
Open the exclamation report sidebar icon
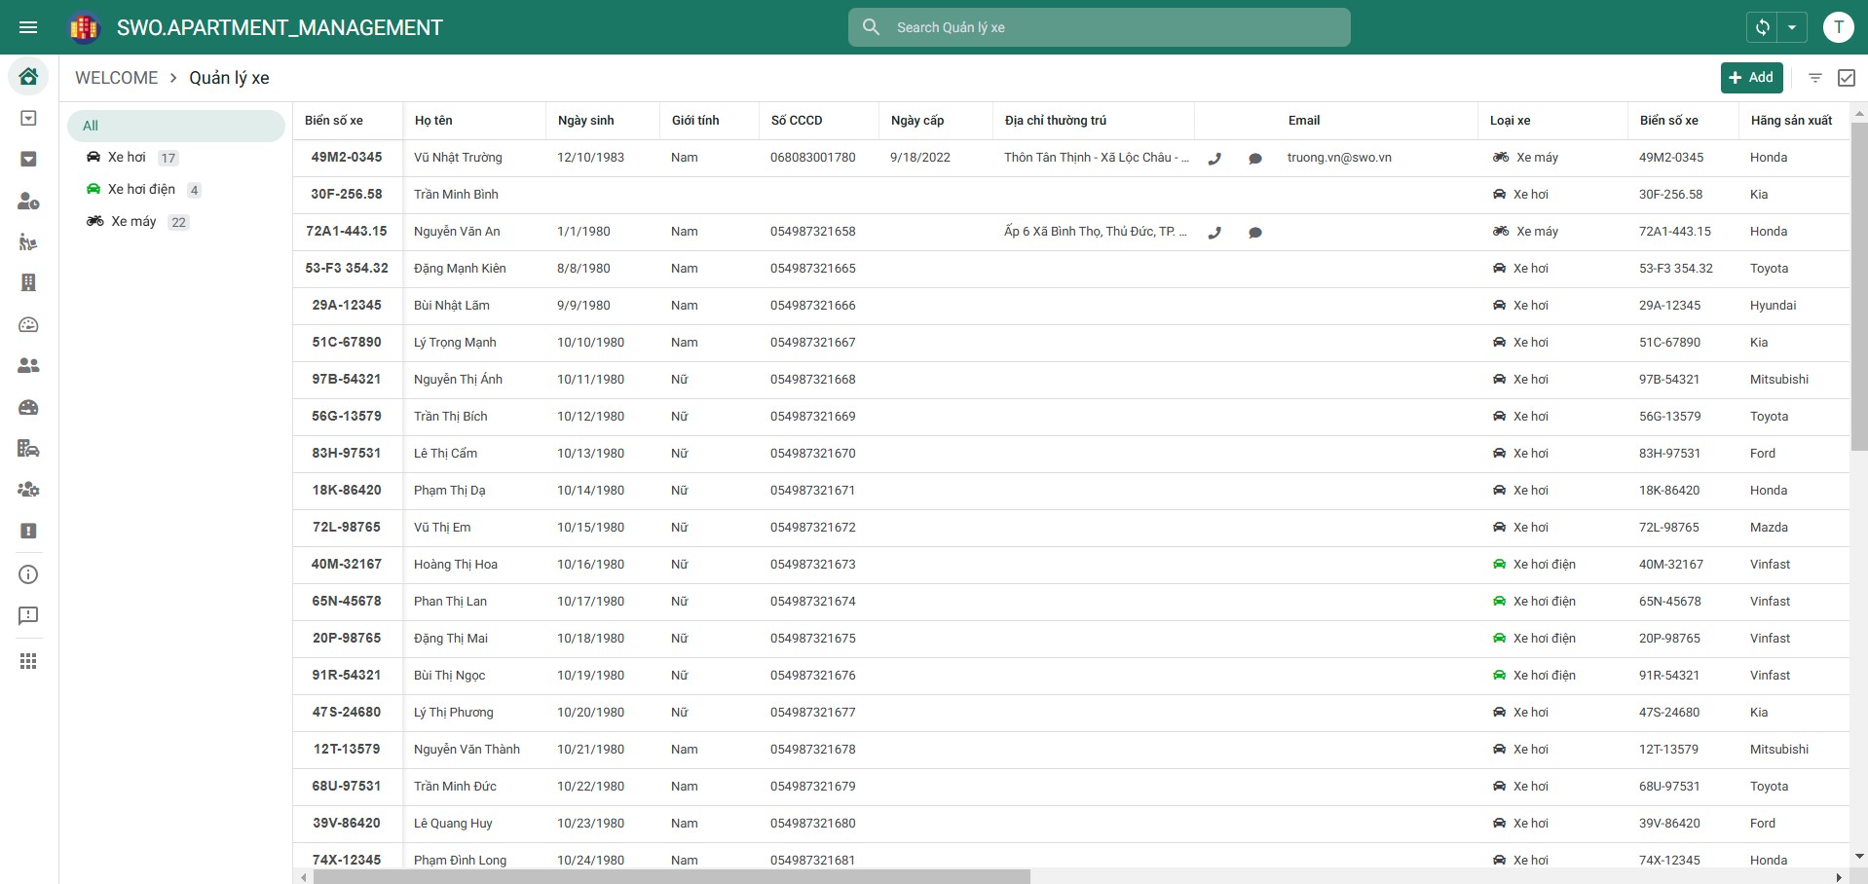point(28,531)
